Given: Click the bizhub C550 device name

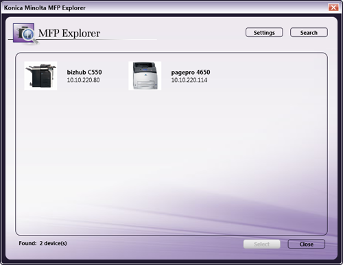Looking at the screenshot, I should point(84,72).
